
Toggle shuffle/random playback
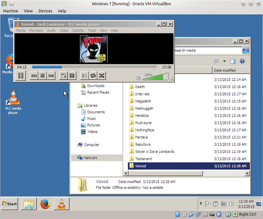pyautogui.click(x=101, y=76)
